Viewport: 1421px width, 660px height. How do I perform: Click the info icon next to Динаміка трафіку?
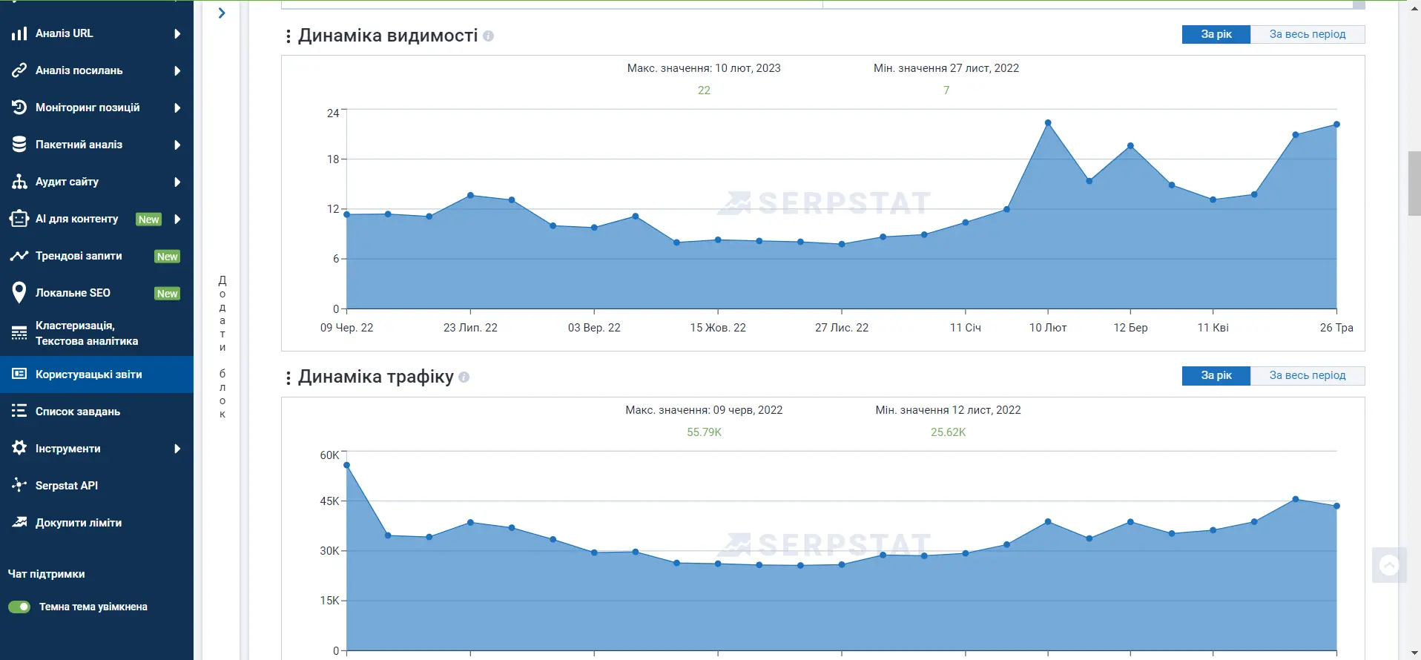point(464,377)
